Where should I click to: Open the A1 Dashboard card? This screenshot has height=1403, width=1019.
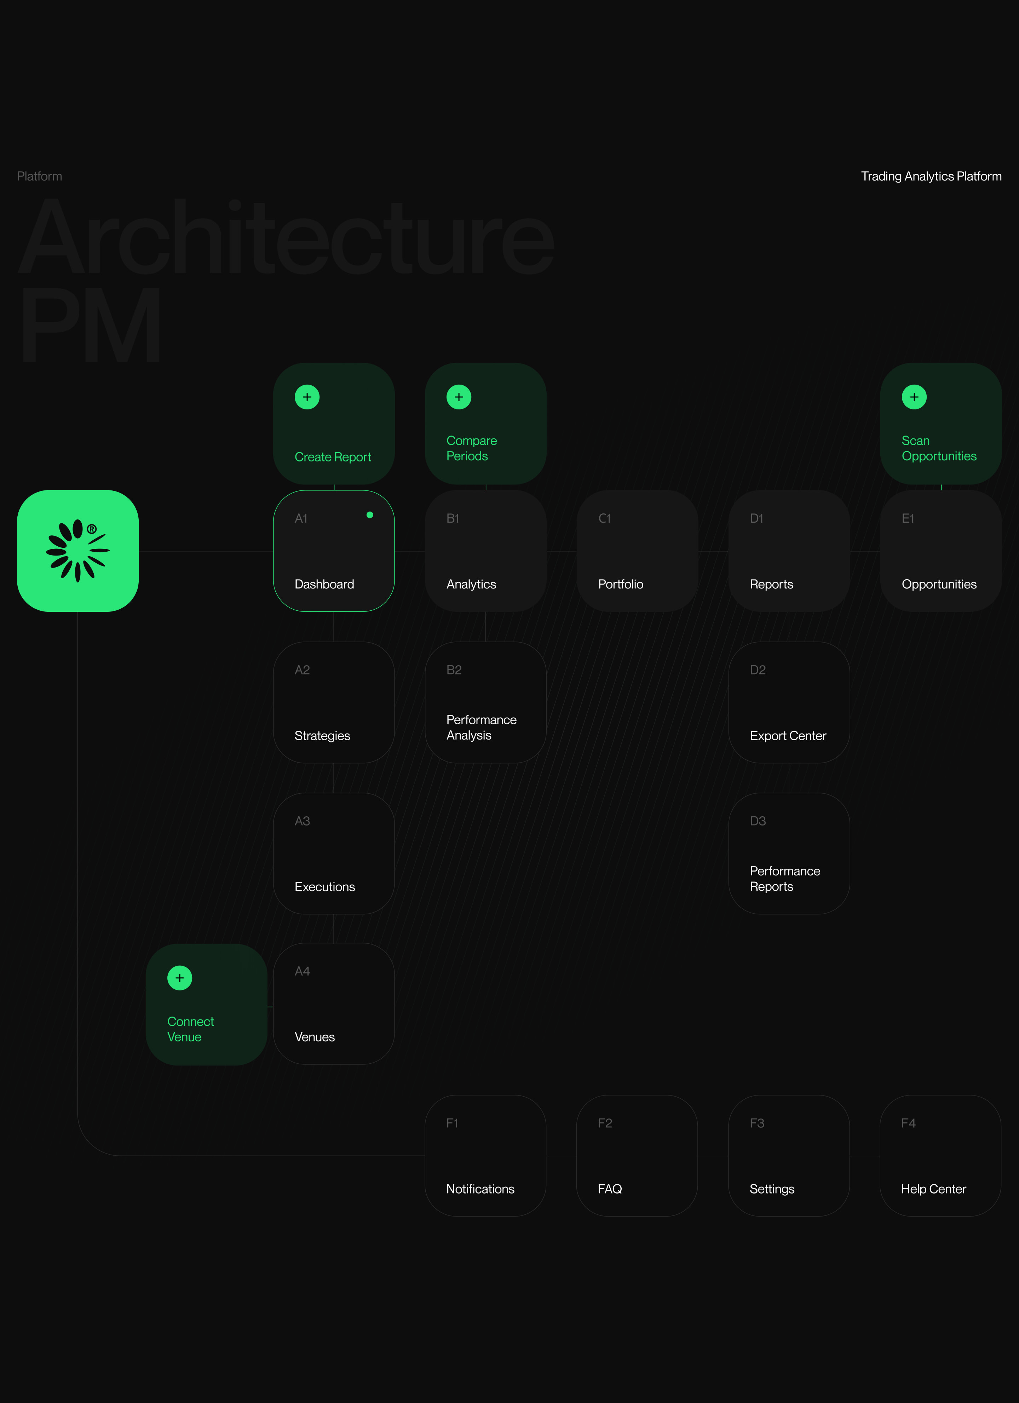[334, 551]
